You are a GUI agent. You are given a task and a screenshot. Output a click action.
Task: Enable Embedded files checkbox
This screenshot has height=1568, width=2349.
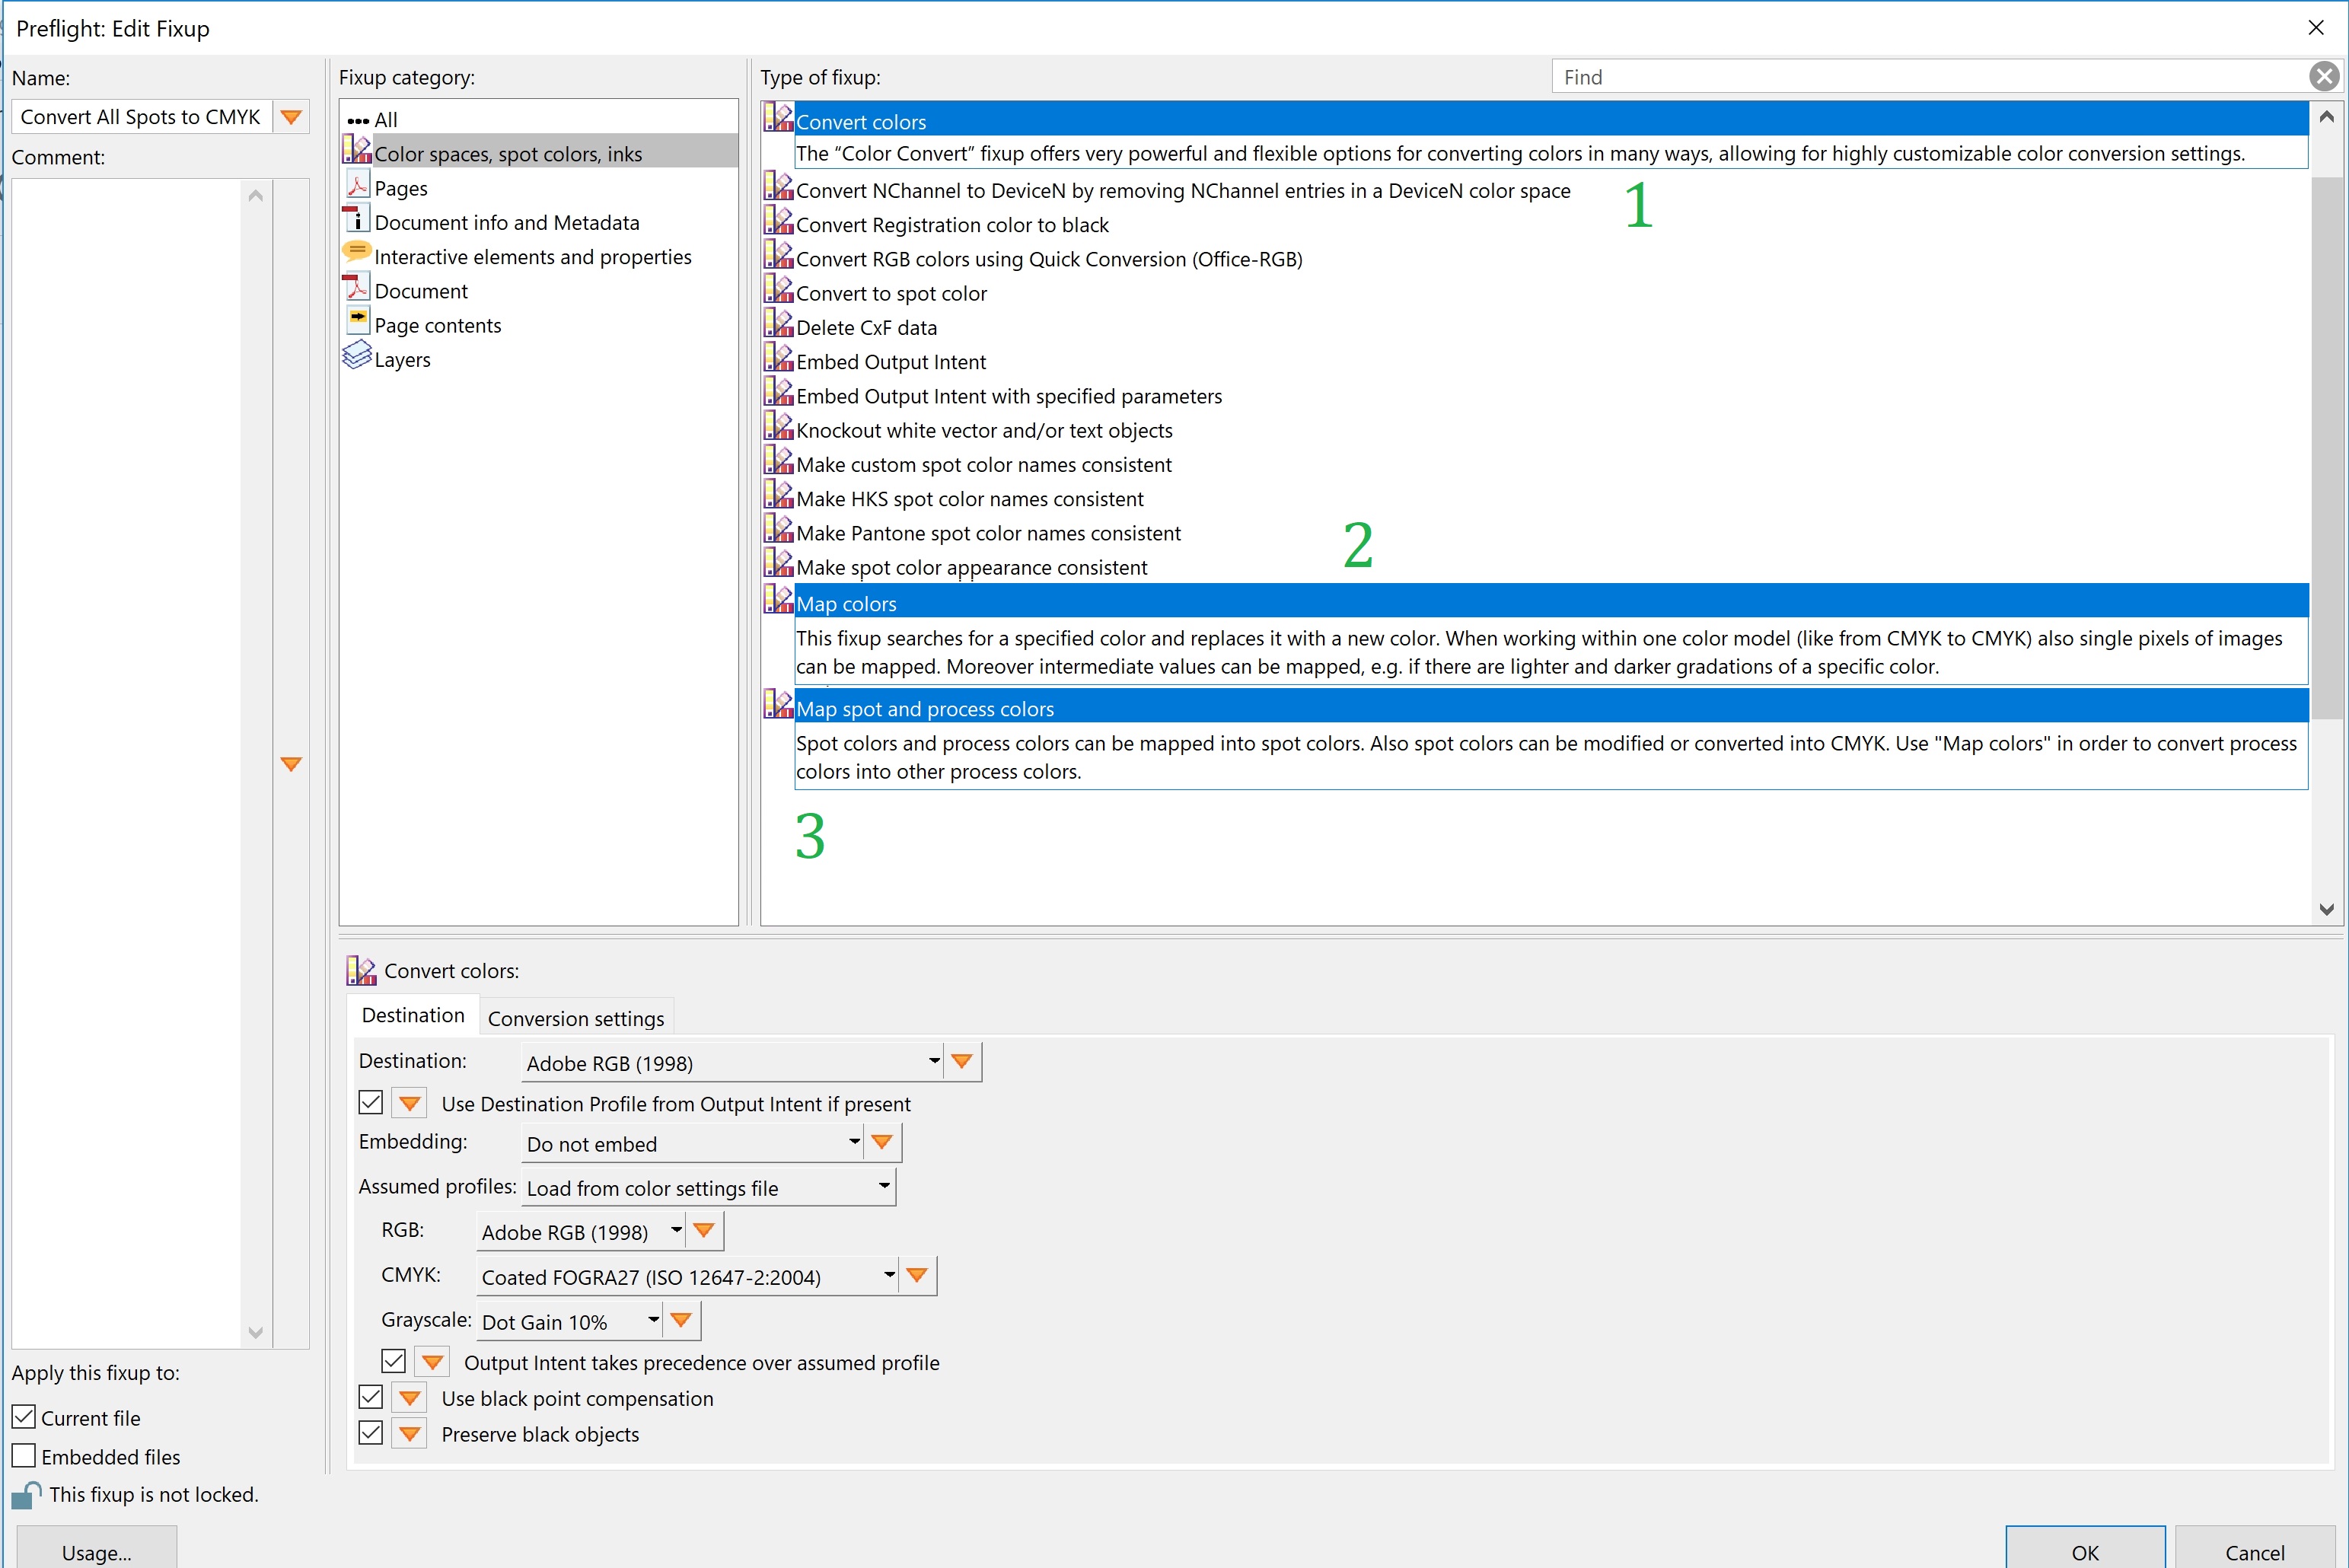click(x=24, y=1456)
